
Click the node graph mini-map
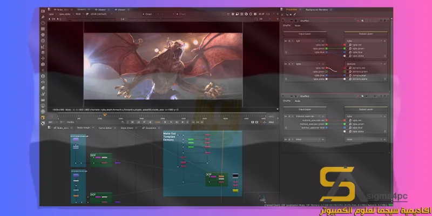[x=262, y=198]
